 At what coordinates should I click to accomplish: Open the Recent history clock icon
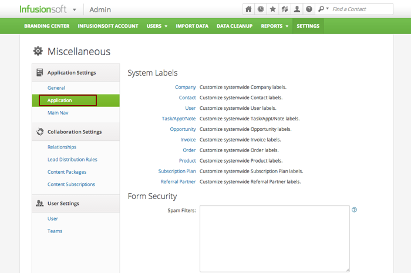261,9
